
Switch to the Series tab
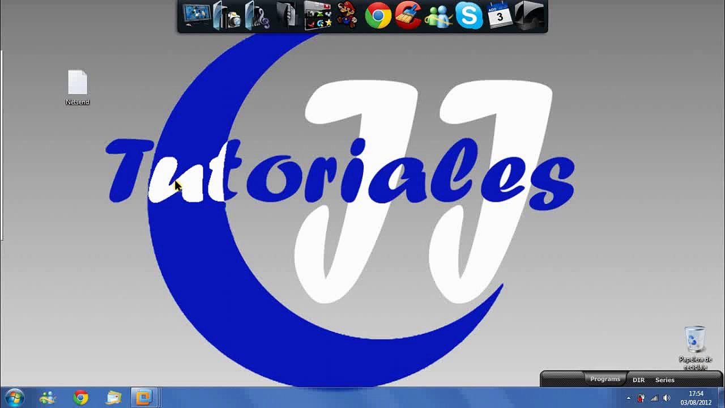(x=665, y=380)
